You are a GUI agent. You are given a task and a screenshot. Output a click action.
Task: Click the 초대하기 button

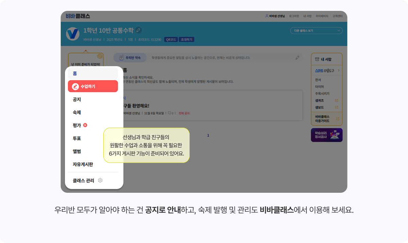(x=186, y=39)
